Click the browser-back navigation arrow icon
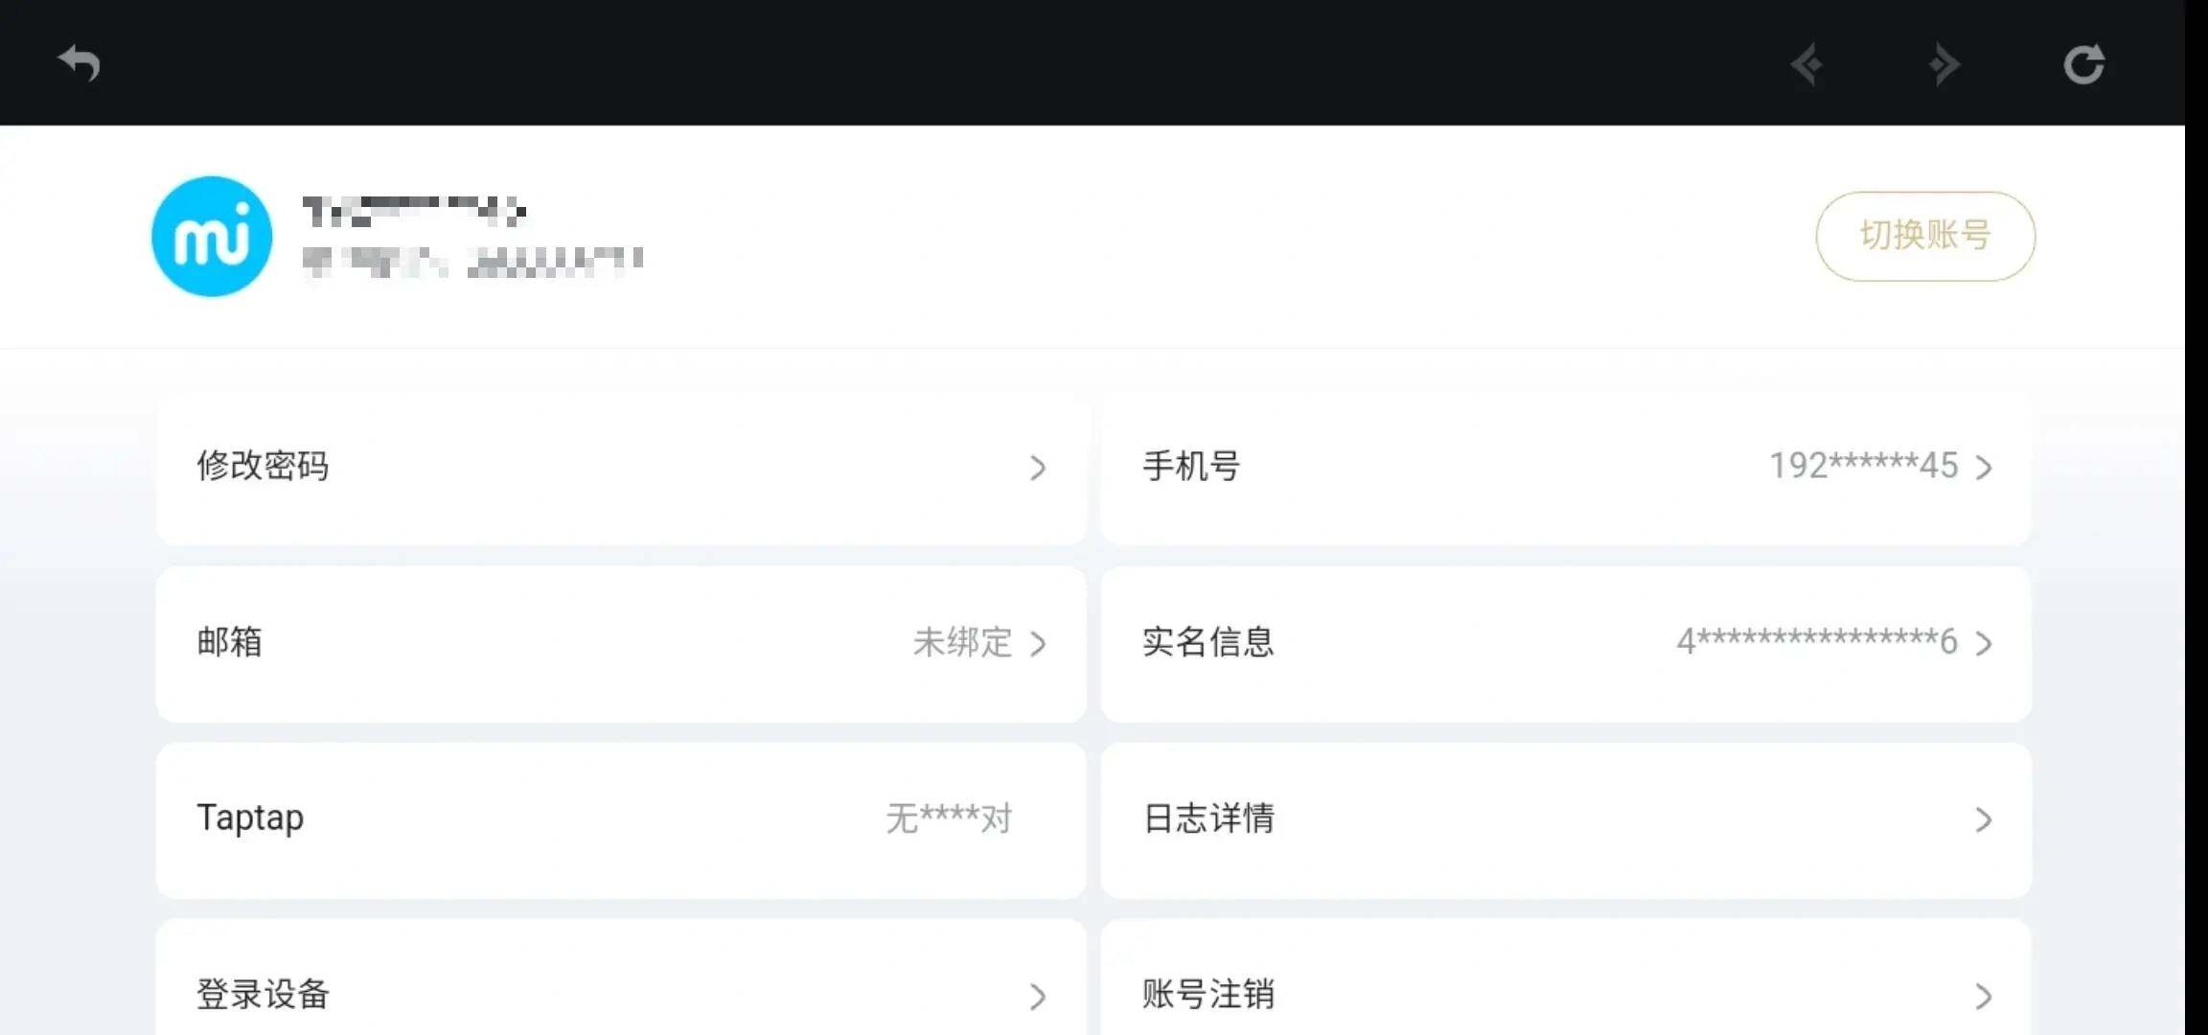2208x1035 pixels. click(x=1806, y=64)
